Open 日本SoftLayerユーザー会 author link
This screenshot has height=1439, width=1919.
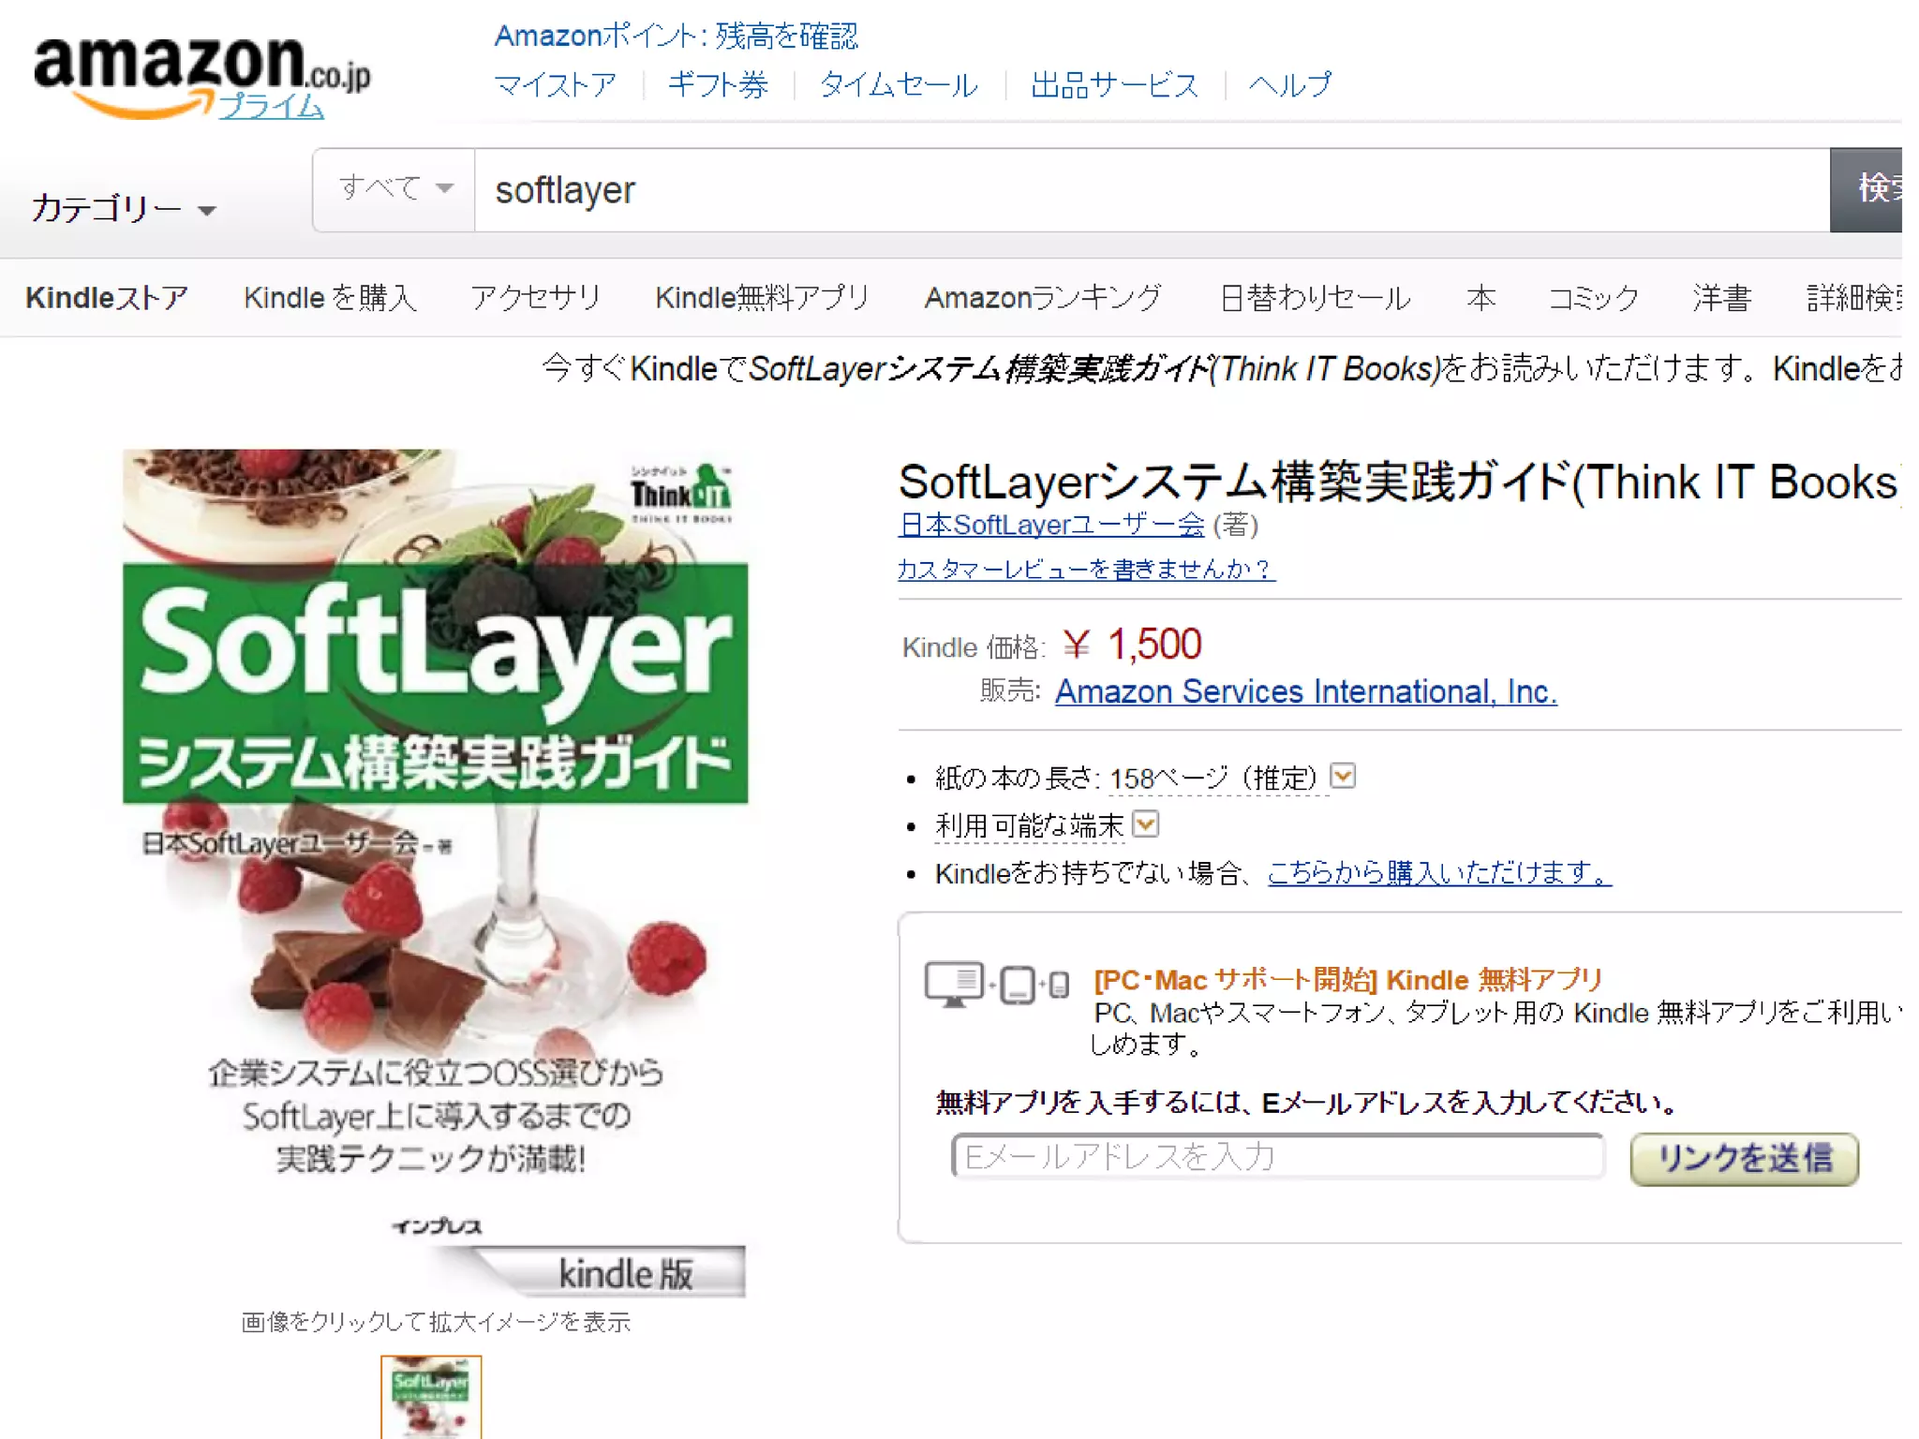(1051, 525)
